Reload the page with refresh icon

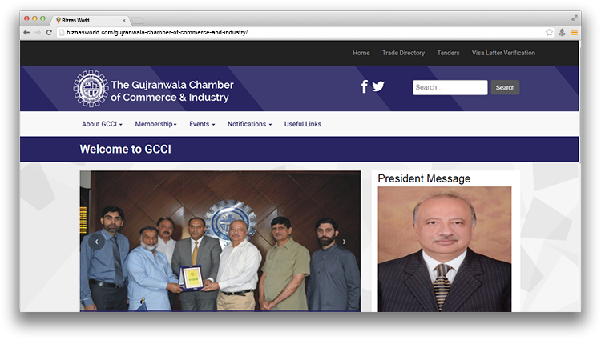click(49, 32)
